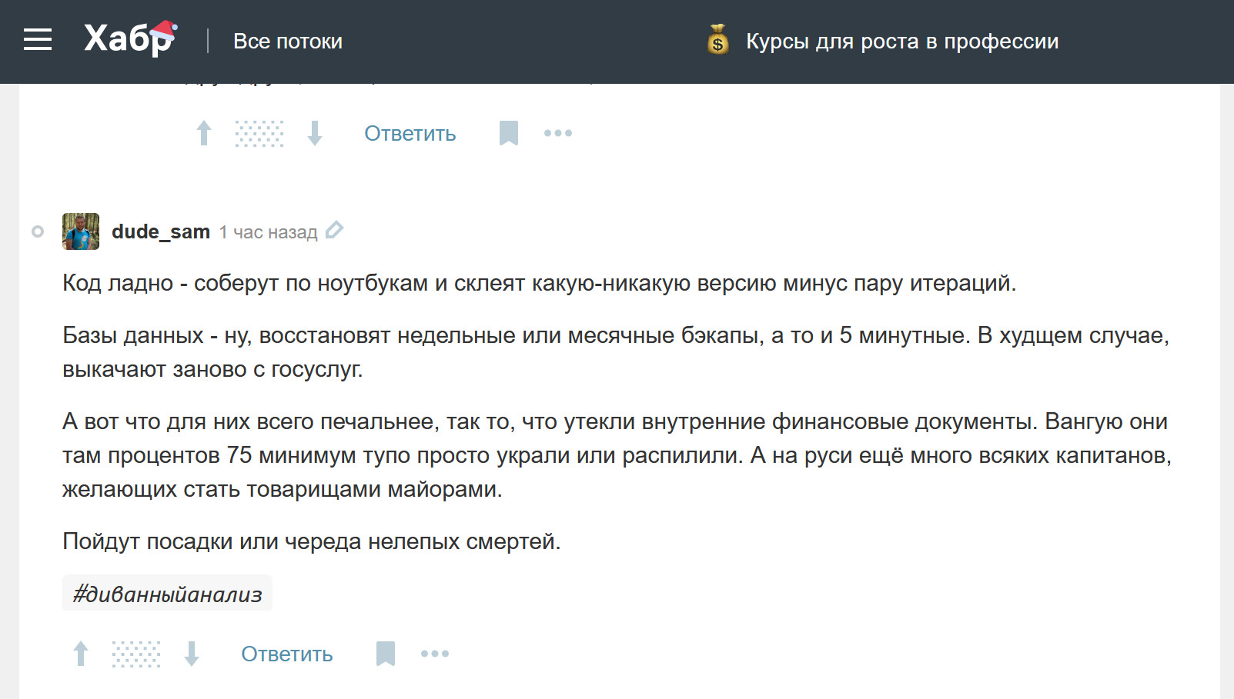Open dude_sam's avatar image
Screen dimensions: 1234x699
(x=81, y=231)
